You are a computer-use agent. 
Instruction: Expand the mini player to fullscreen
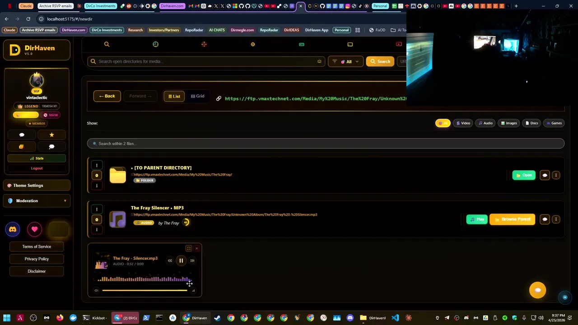tap(189, 248)
